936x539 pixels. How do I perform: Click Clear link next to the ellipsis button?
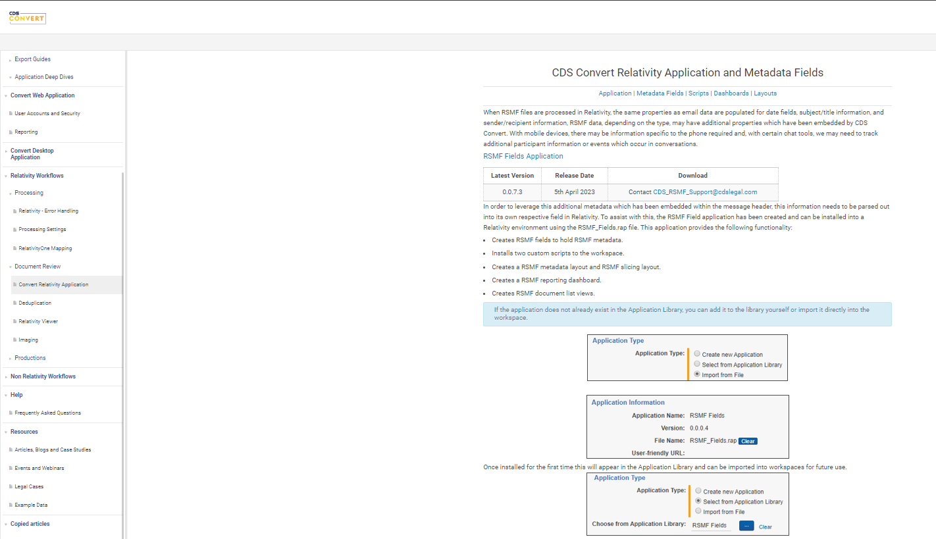pyautogui.click(x=766, y=526)
